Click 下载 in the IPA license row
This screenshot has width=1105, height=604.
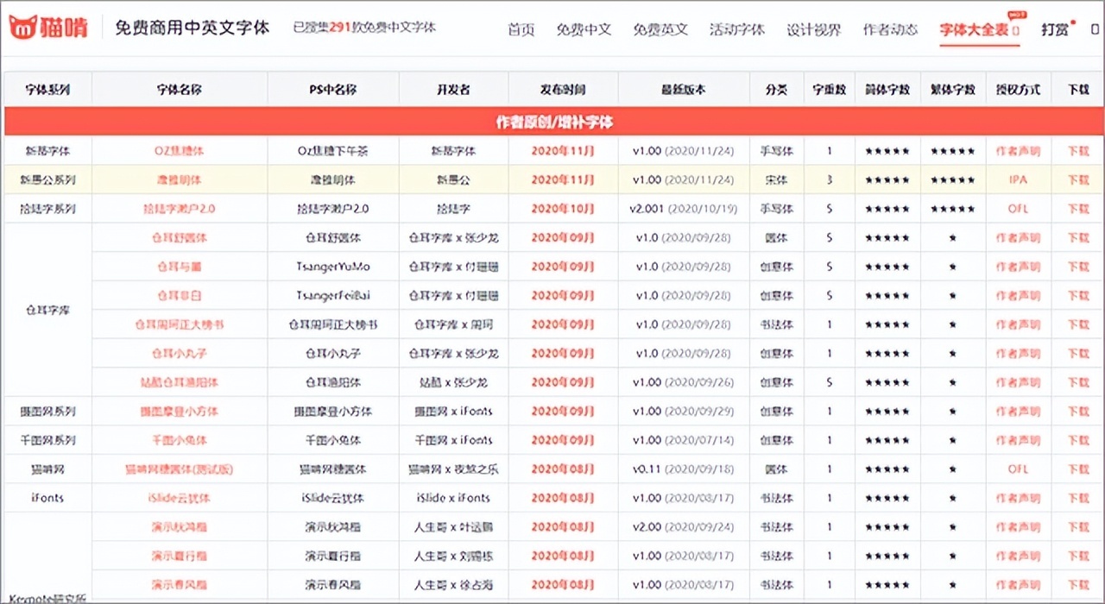[1078, 180]
